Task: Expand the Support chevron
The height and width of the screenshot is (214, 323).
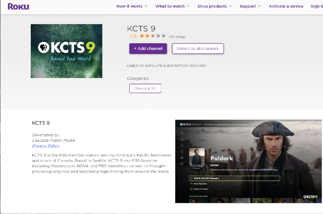Action: 259,6
